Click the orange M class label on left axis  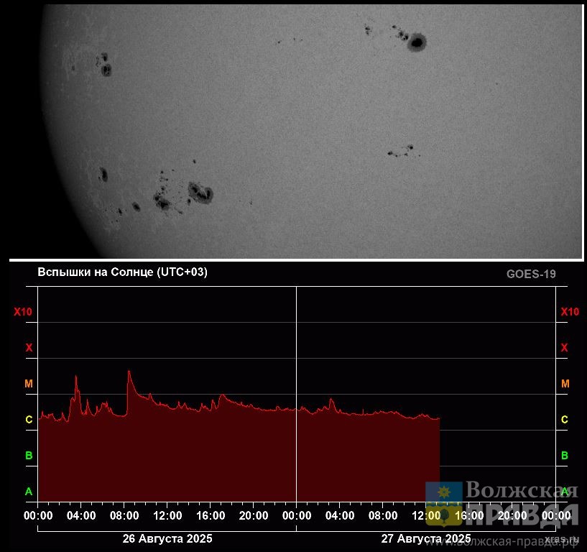[x=29, y=384]
